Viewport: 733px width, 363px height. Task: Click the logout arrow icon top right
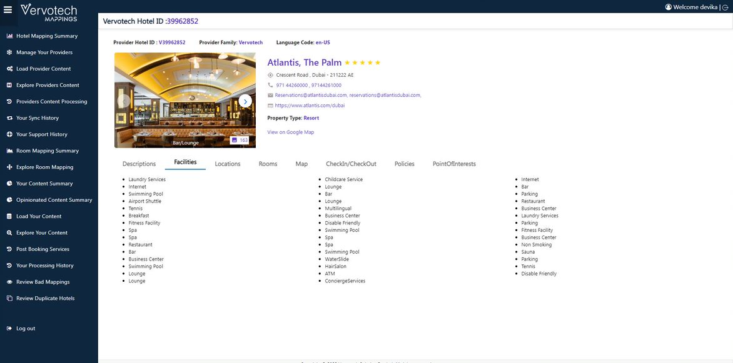724,6
